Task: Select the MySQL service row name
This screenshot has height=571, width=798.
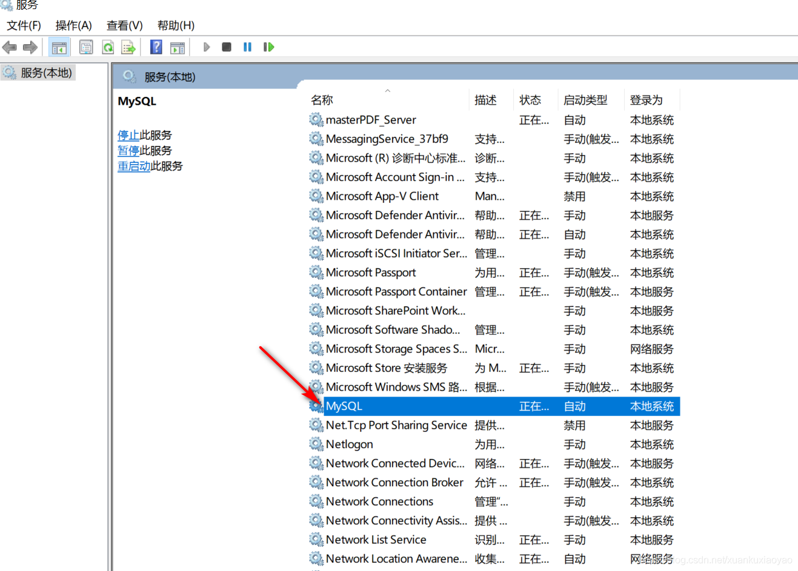Action: (344, 406)
